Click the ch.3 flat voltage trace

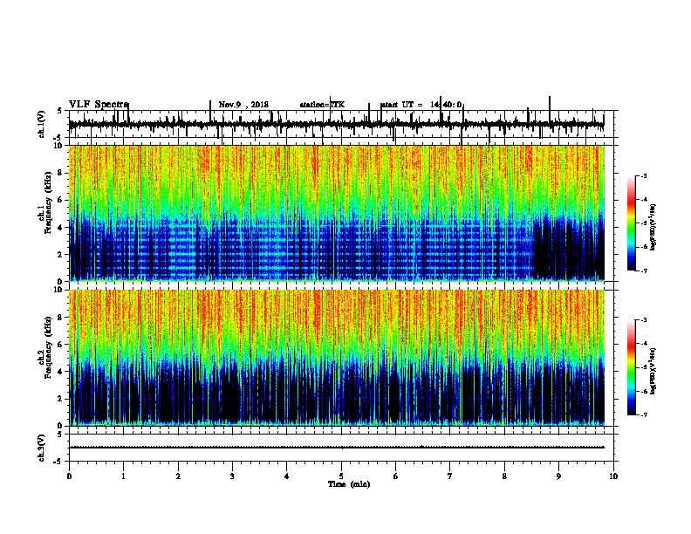click(337, 448)
